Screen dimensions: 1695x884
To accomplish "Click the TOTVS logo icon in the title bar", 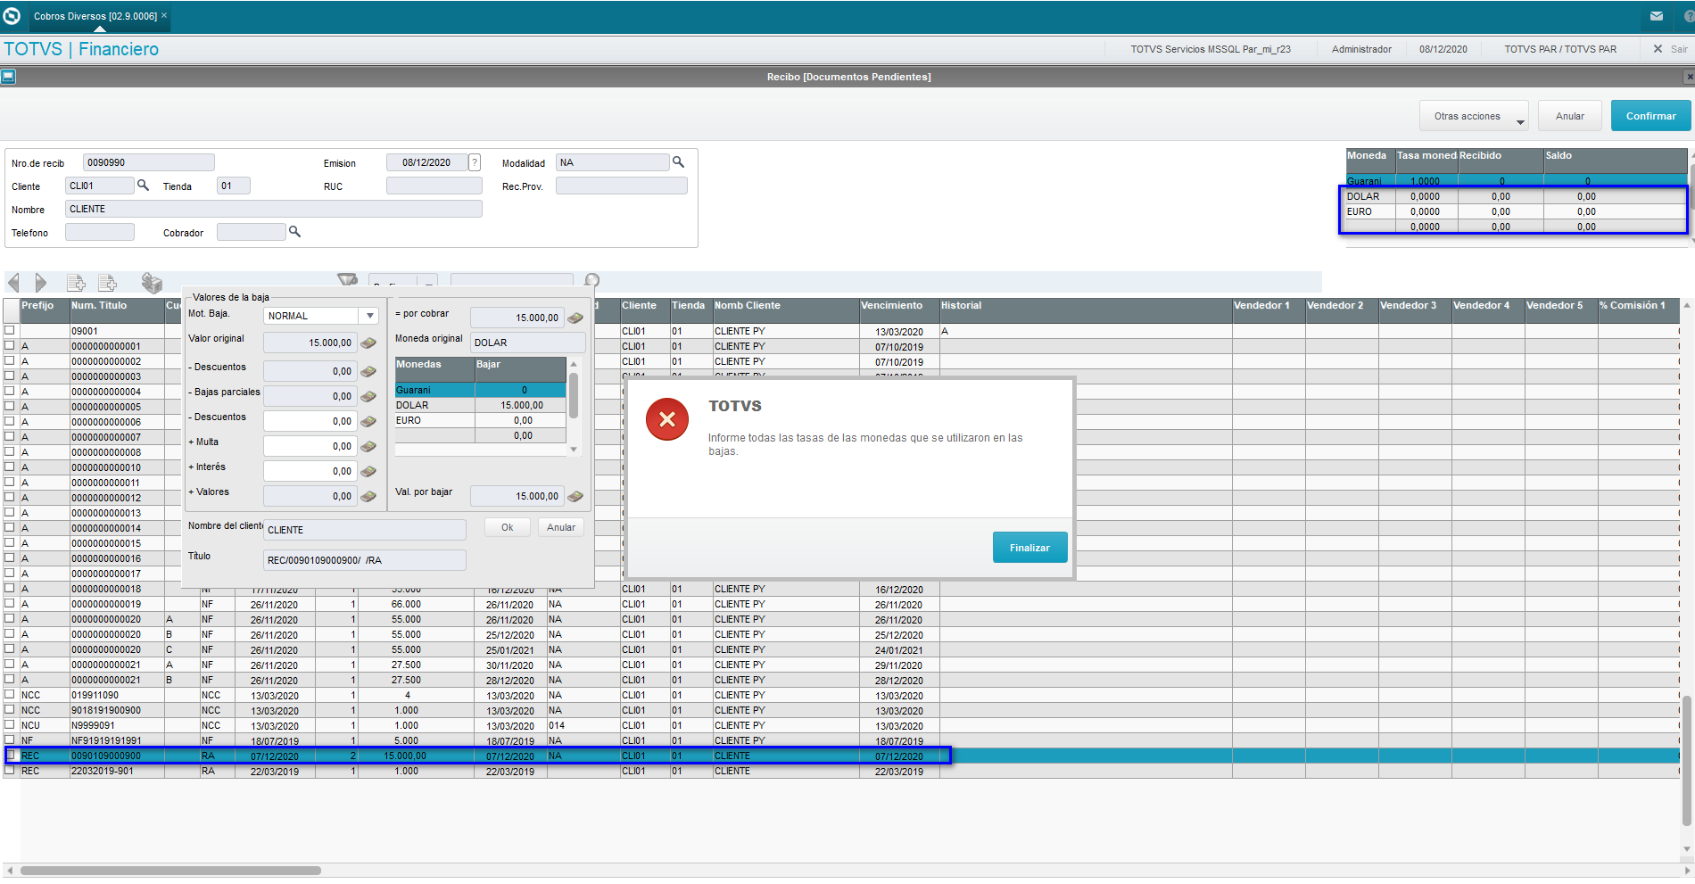I will (12, 16).
